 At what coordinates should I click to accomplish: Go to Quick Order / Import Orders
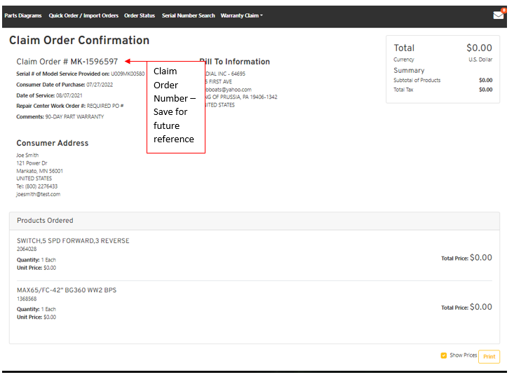click(x=83, y=15)
